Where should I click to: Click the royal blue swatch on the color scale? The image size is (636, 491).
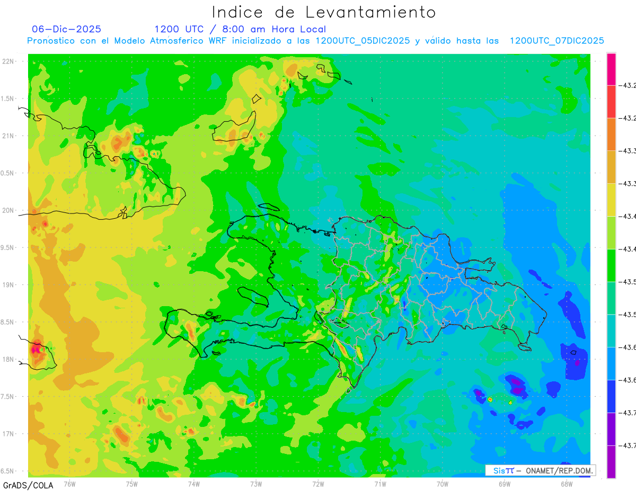[x=611, y=396]
